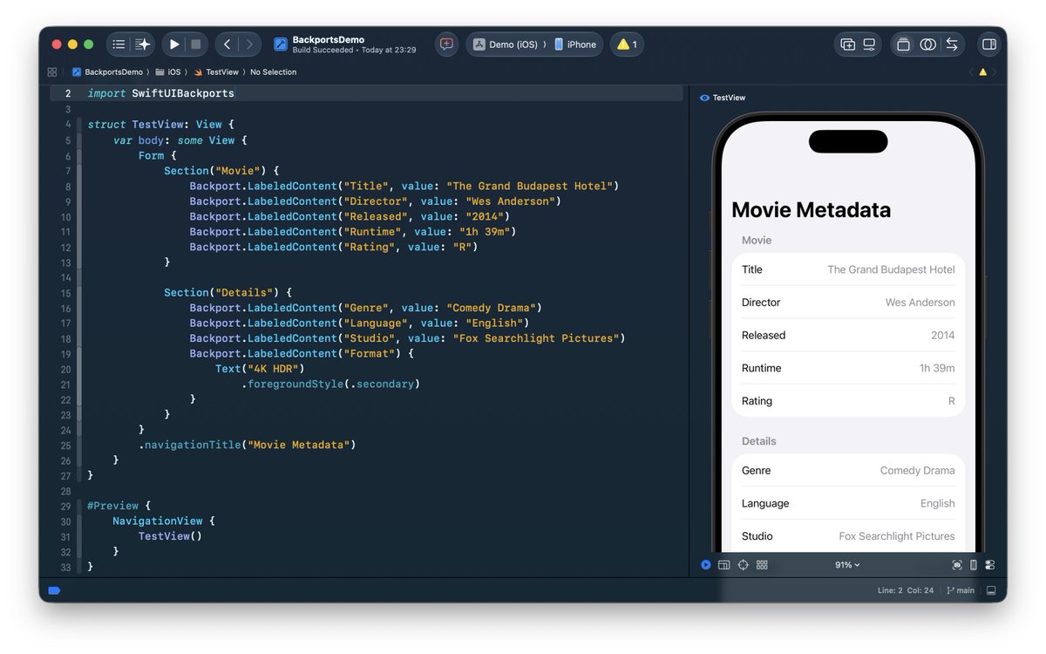This screenshot has width=1046, height=654.
Task: Run the project with the play button
Action: pyautogui.click(x=174, y=44)
